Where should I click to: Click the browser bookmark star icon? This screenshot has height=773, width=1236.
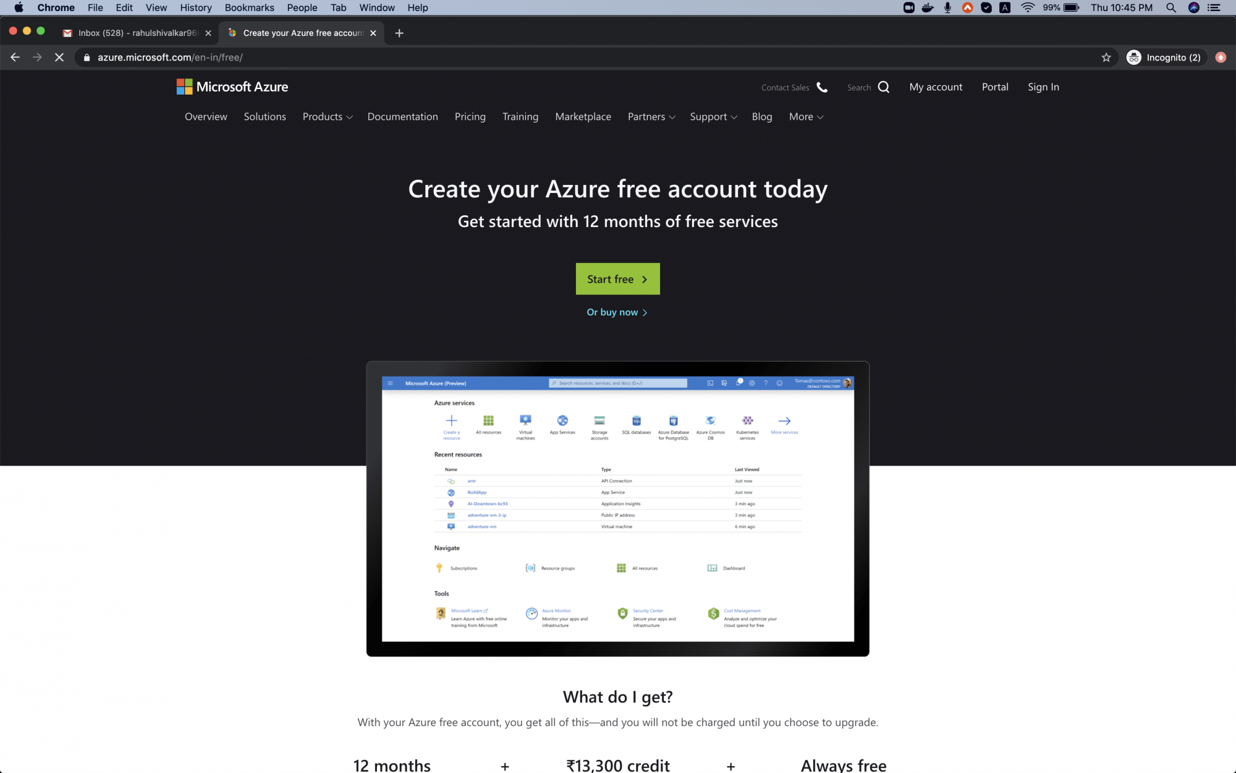[1106, 57]
